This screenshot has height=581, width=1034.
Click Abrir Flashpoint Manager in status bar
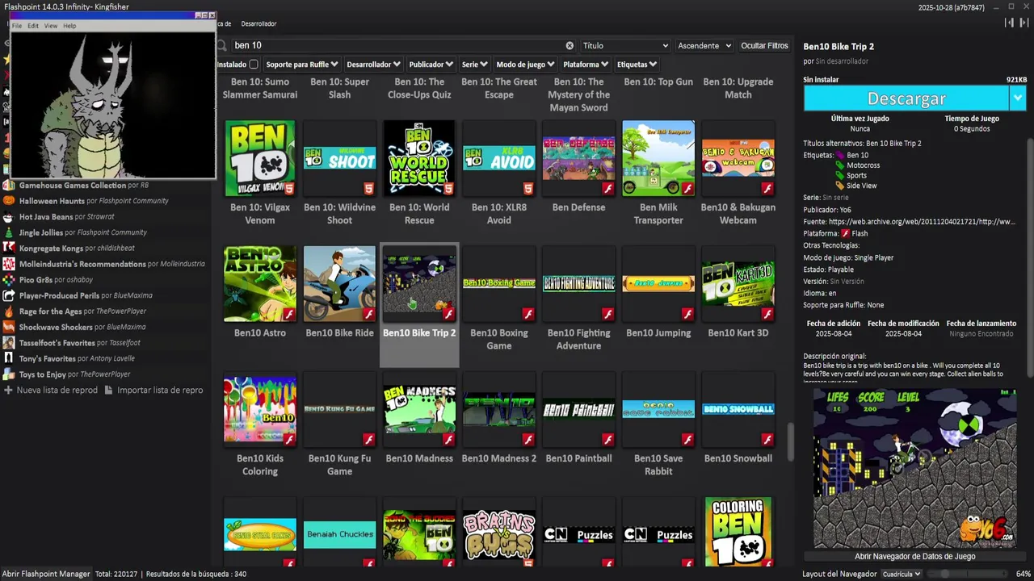pos(46,574)
